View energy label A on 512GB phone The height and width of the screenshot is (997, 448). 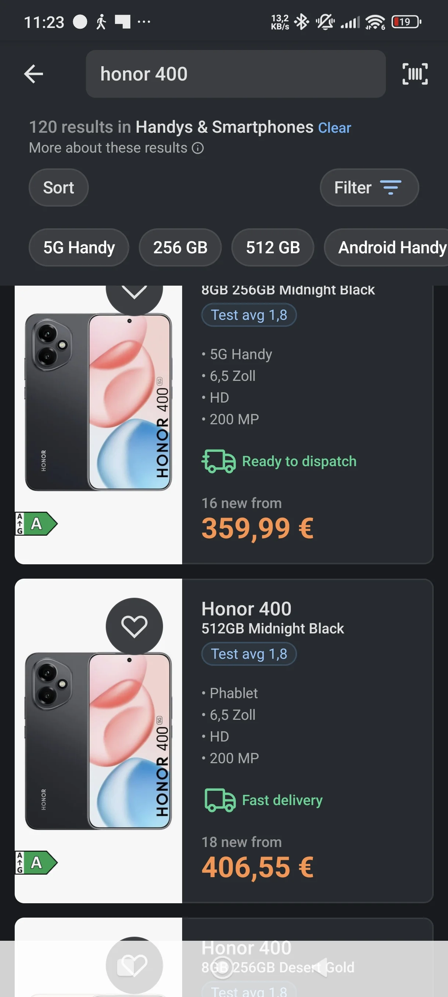(36, 863)
